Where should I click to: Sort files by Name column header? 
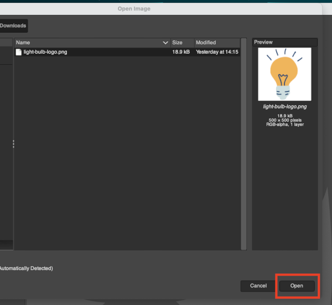(92, 43)
